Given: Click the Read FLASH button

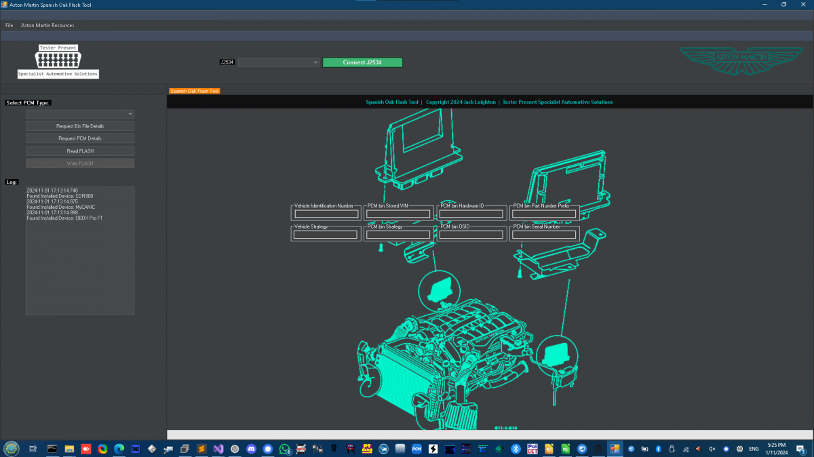Looking at the screenshot, I should pos(80,151).
